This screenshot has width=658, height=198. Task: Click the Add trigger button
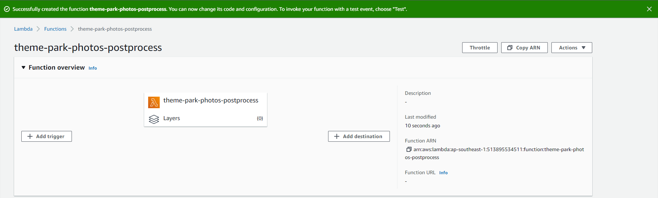pyautogui.click(x=47, y=136)
